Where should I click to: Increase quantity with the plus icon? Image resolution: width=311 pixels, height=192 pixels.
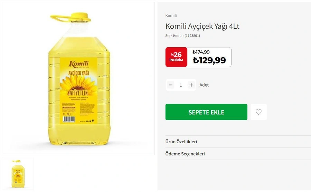191,85
